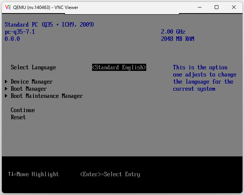Select the Reset option
Screen dimensions: 244x195
(18, 117)
